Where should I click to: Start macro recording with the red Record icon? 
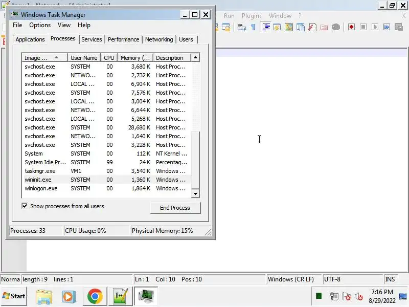pyautogui.click(x=351, y=27)
